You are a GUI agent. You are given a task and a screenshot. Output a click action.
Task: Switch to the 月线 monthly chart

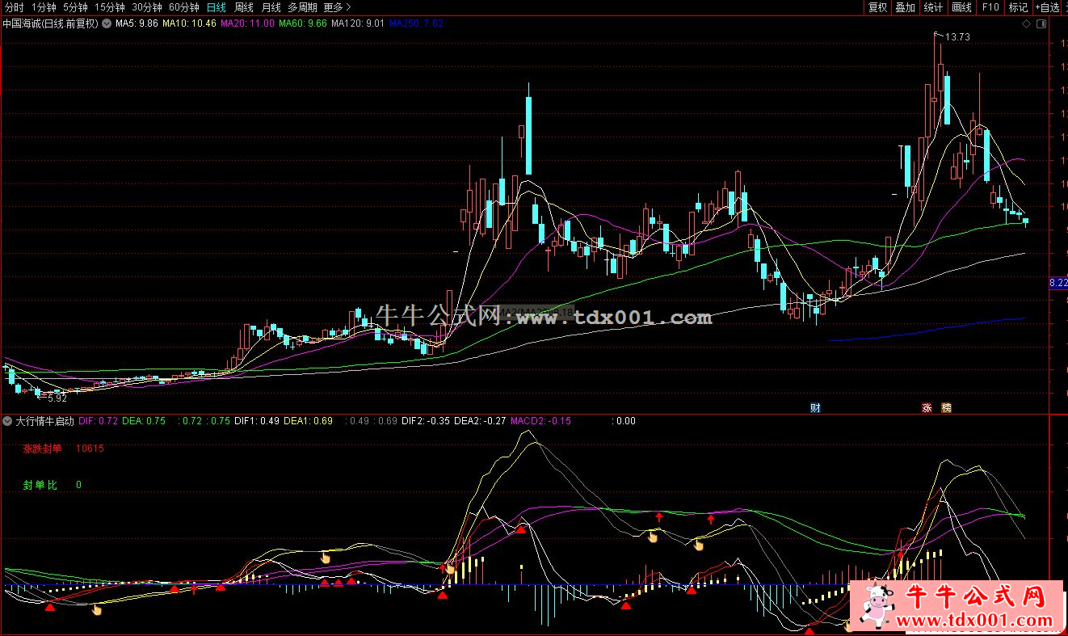pos(271,7)
